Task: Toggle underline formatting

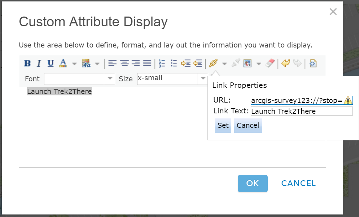Action: (x=51, y=64)
